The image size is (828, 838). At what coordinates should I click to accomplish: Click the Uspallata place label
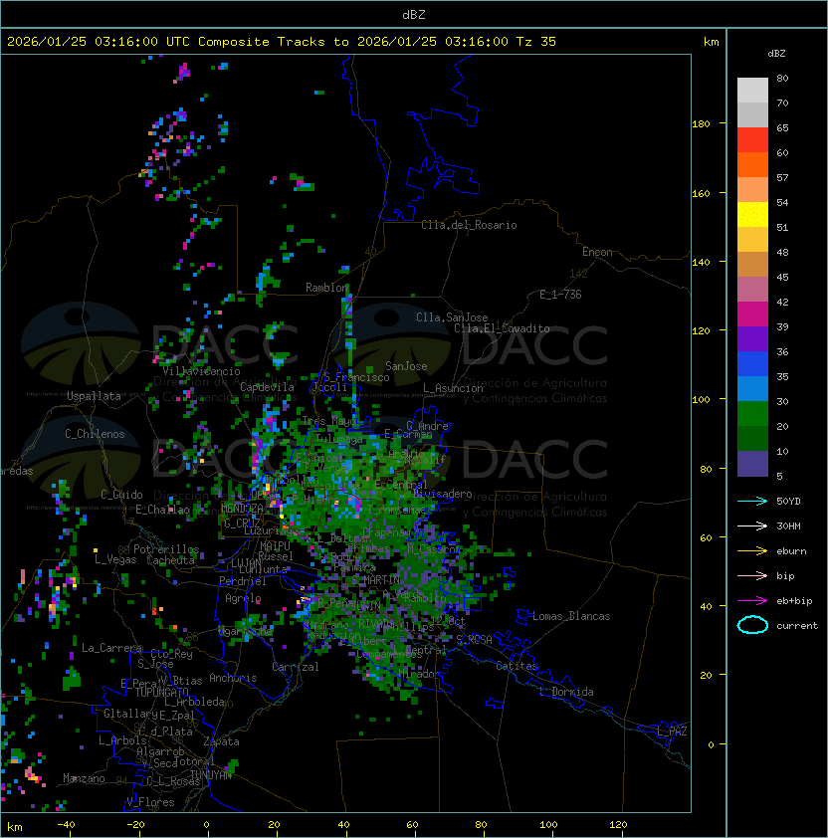94,396
